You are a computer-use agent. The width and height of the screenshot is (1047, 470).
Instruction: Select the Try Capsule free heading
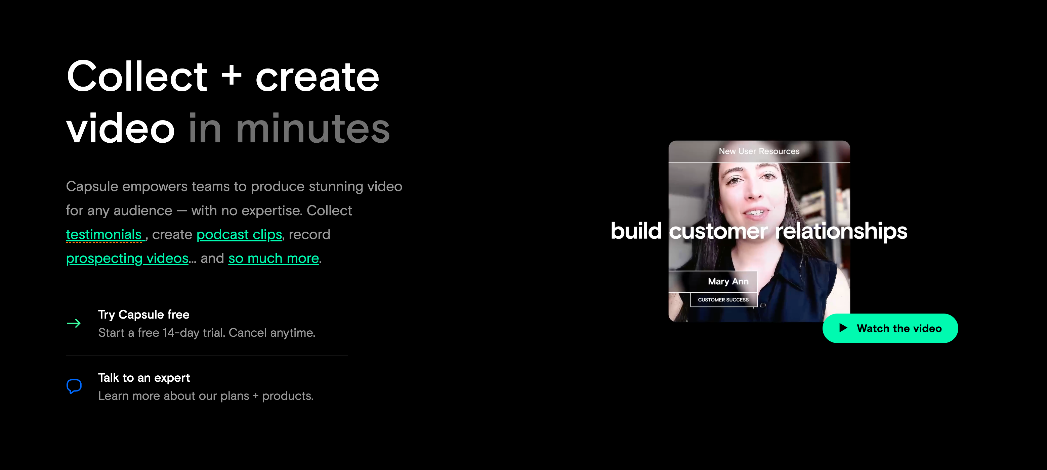pyautogui.click(x=143, y=315)
